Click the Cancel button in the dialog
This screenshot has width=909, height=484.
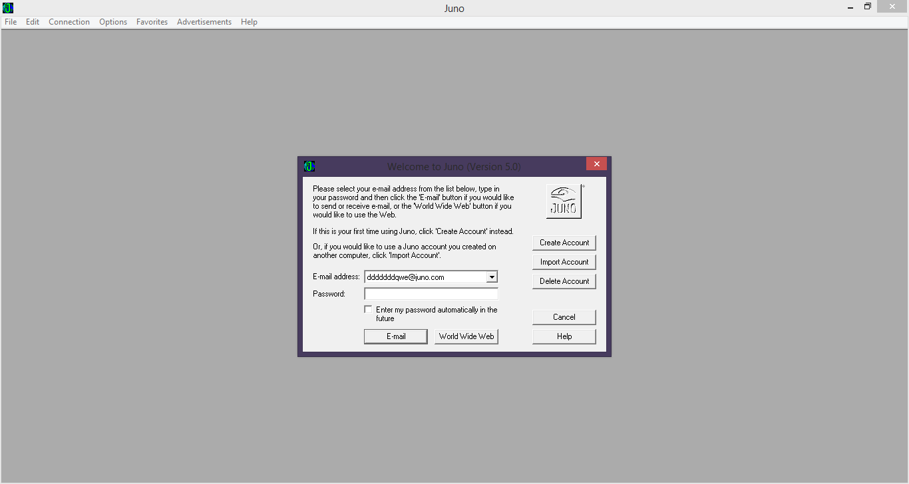(x=564, y=317)
